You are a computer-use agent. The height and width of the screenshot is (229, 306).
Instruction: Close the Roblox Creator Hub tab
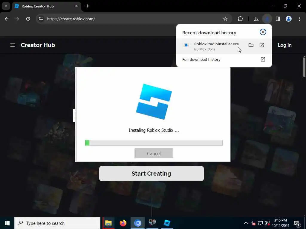tap(76, 6)
